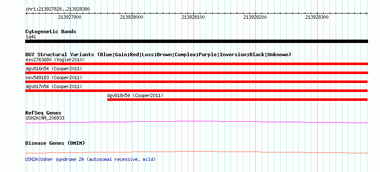Click the dgv818n54 (Cooper2011) label

click(x=135, y=95)
